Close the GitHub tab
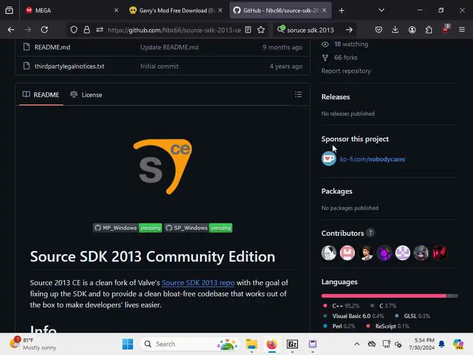This screenshot has width=473, height=355. point(324,10)
